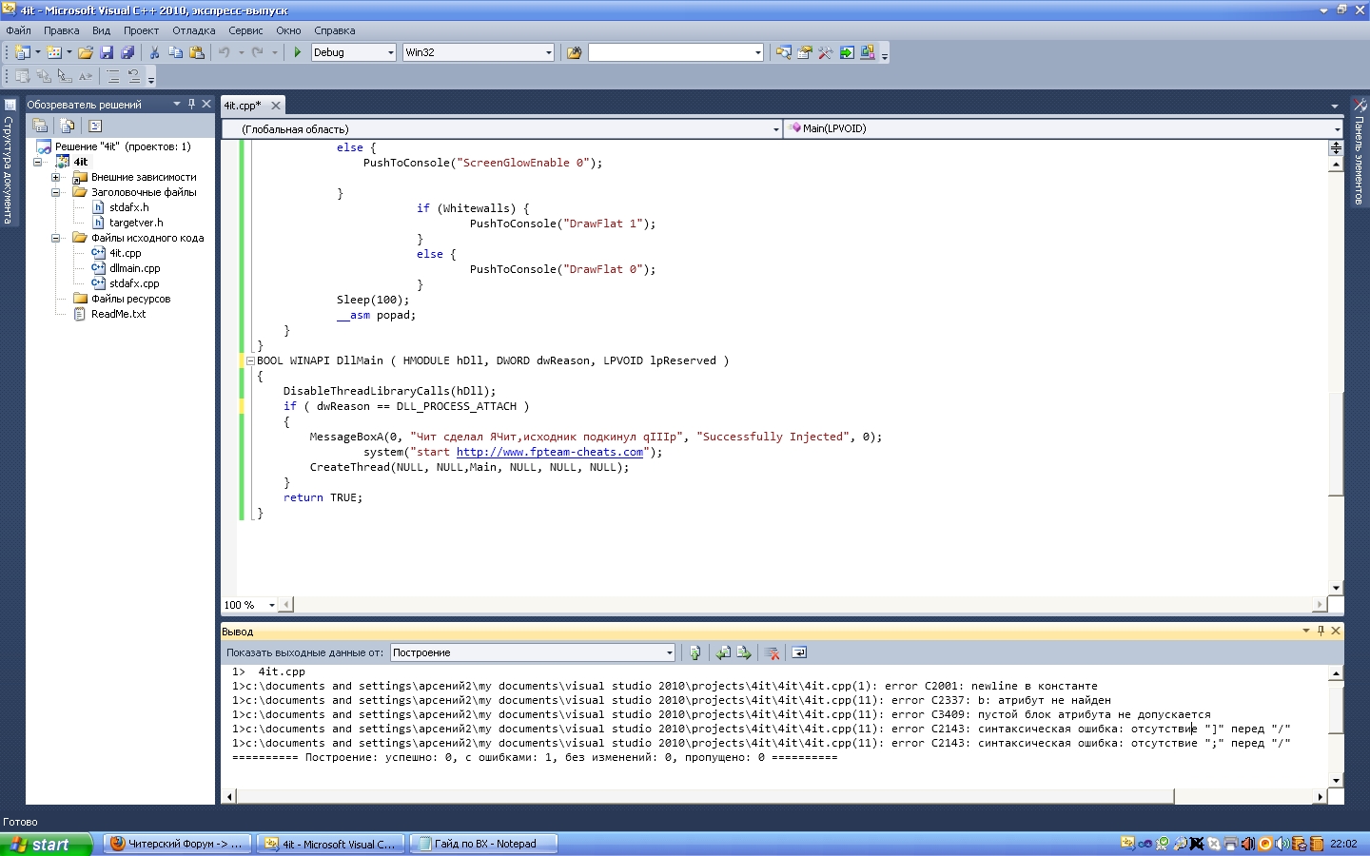
Task: Open the Отладка menu
Action: 193,30
